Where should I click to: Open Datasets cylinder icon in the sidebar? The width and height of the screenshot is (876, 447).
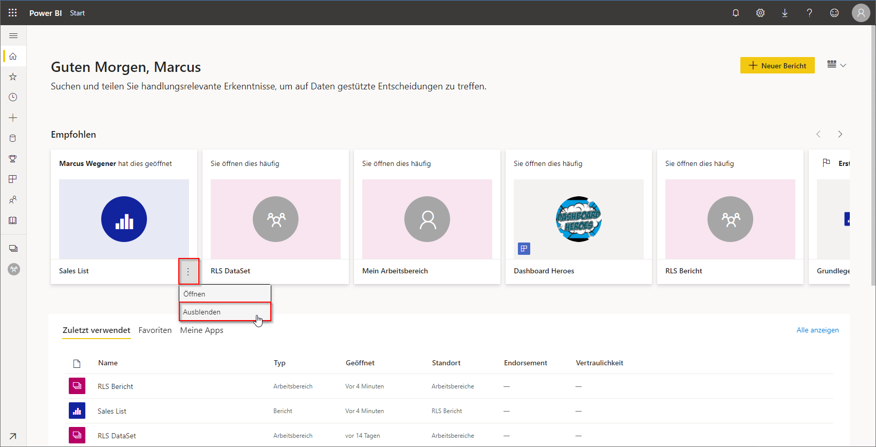13,138
